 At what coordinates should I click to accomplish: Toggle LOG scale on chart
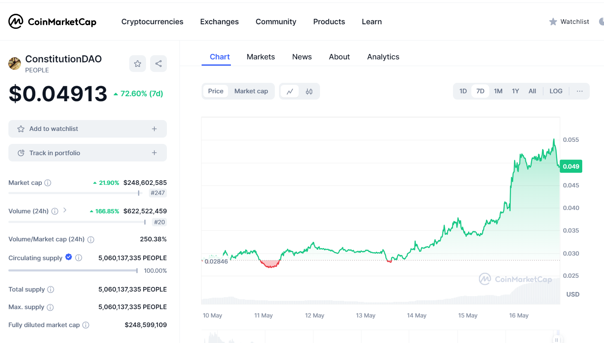(x=556, y=91)
